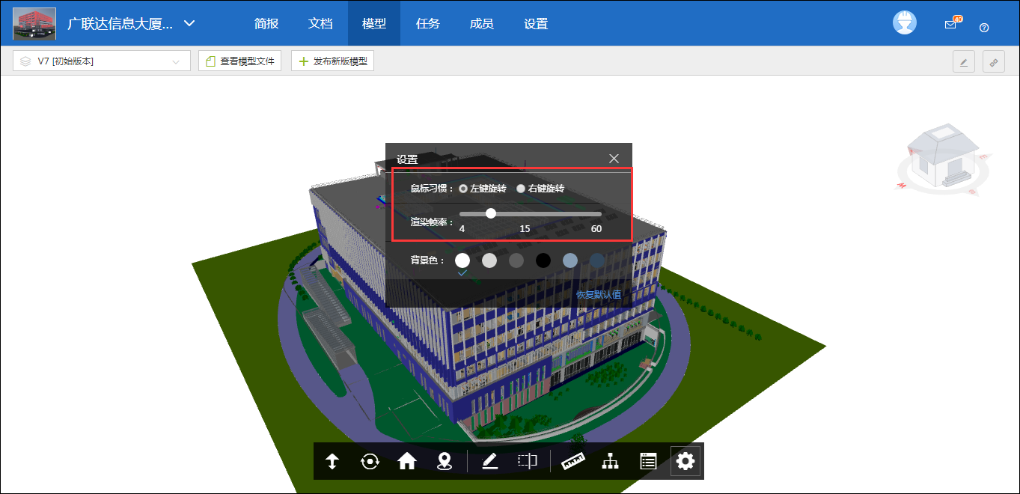Click the 恢复默认值 link

pyautogui.click(x=599, y=294)
